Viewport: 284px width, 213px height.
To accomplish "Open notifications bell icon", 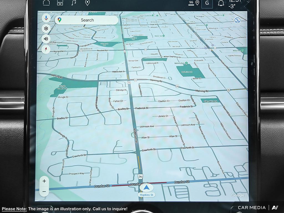I will coord(221,3).
